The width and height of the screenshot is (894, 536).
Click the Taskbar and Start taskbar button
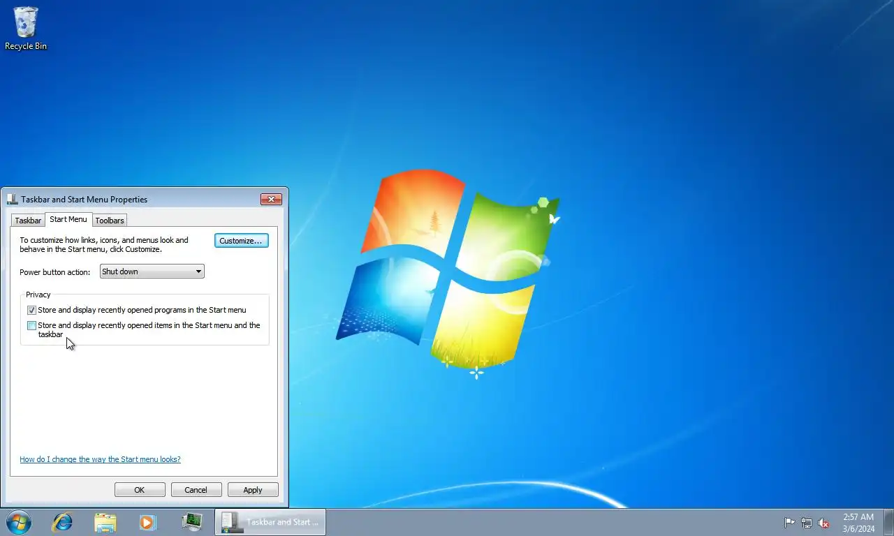click(x=270, y=522)
